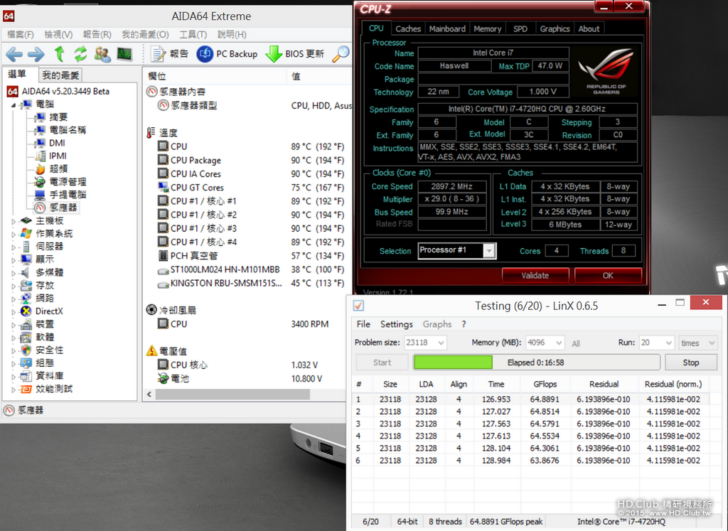Click the Validate button in CPU-Z

point(535,275)
